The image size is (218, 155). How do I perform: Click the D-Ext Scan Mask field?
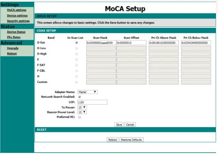101,43
